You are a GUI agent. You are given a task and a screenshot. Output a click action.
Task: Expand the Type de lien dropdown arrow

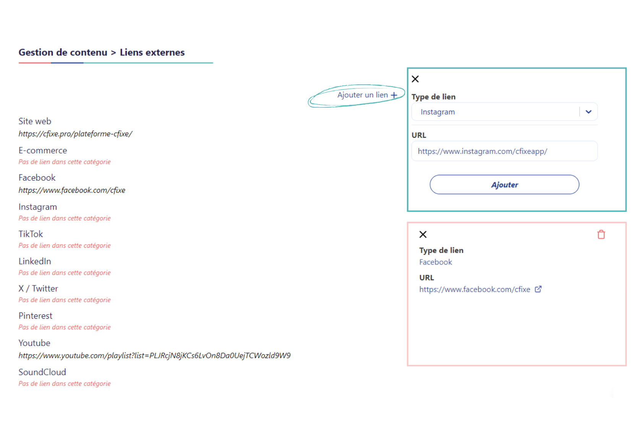pos(588,112)
